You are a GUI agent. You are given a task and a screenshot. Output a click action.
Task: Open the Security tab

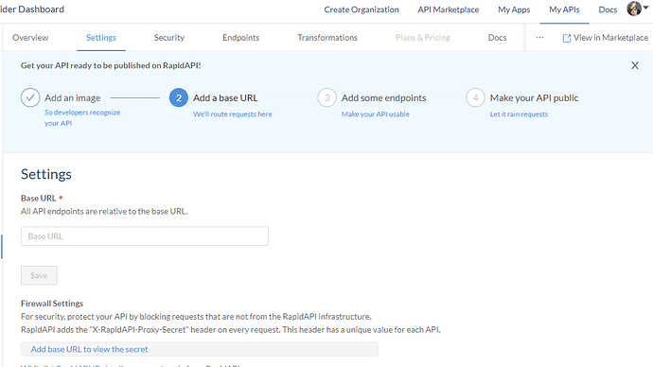169,38
